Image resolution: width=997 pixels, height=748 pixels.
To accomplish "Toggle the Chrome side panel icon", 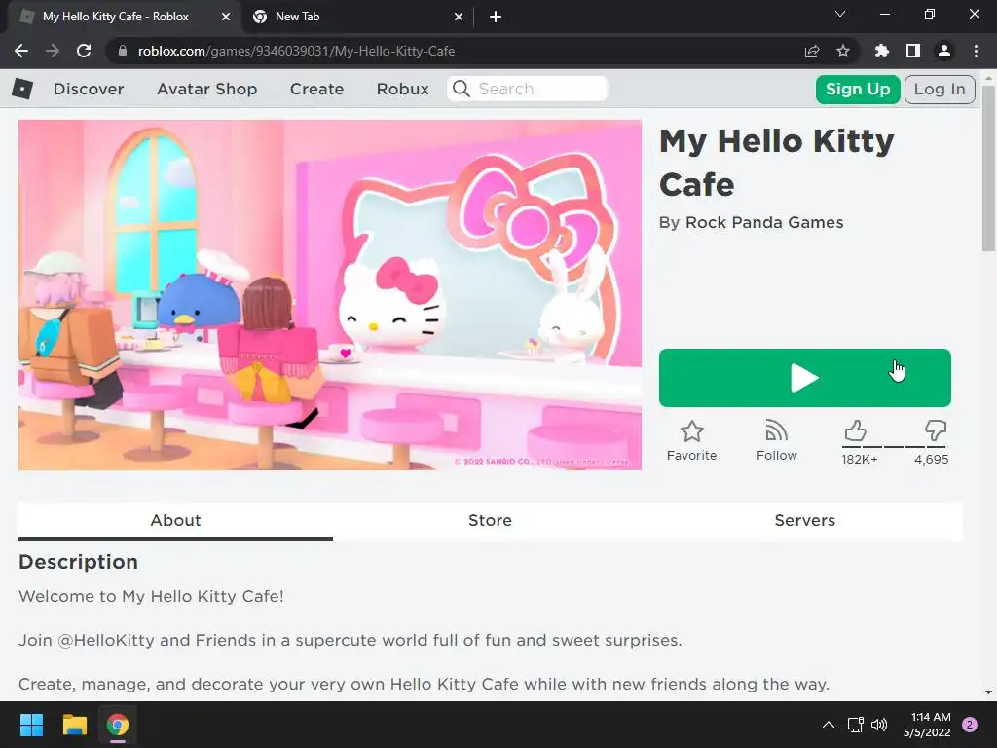I will [913, 51].
